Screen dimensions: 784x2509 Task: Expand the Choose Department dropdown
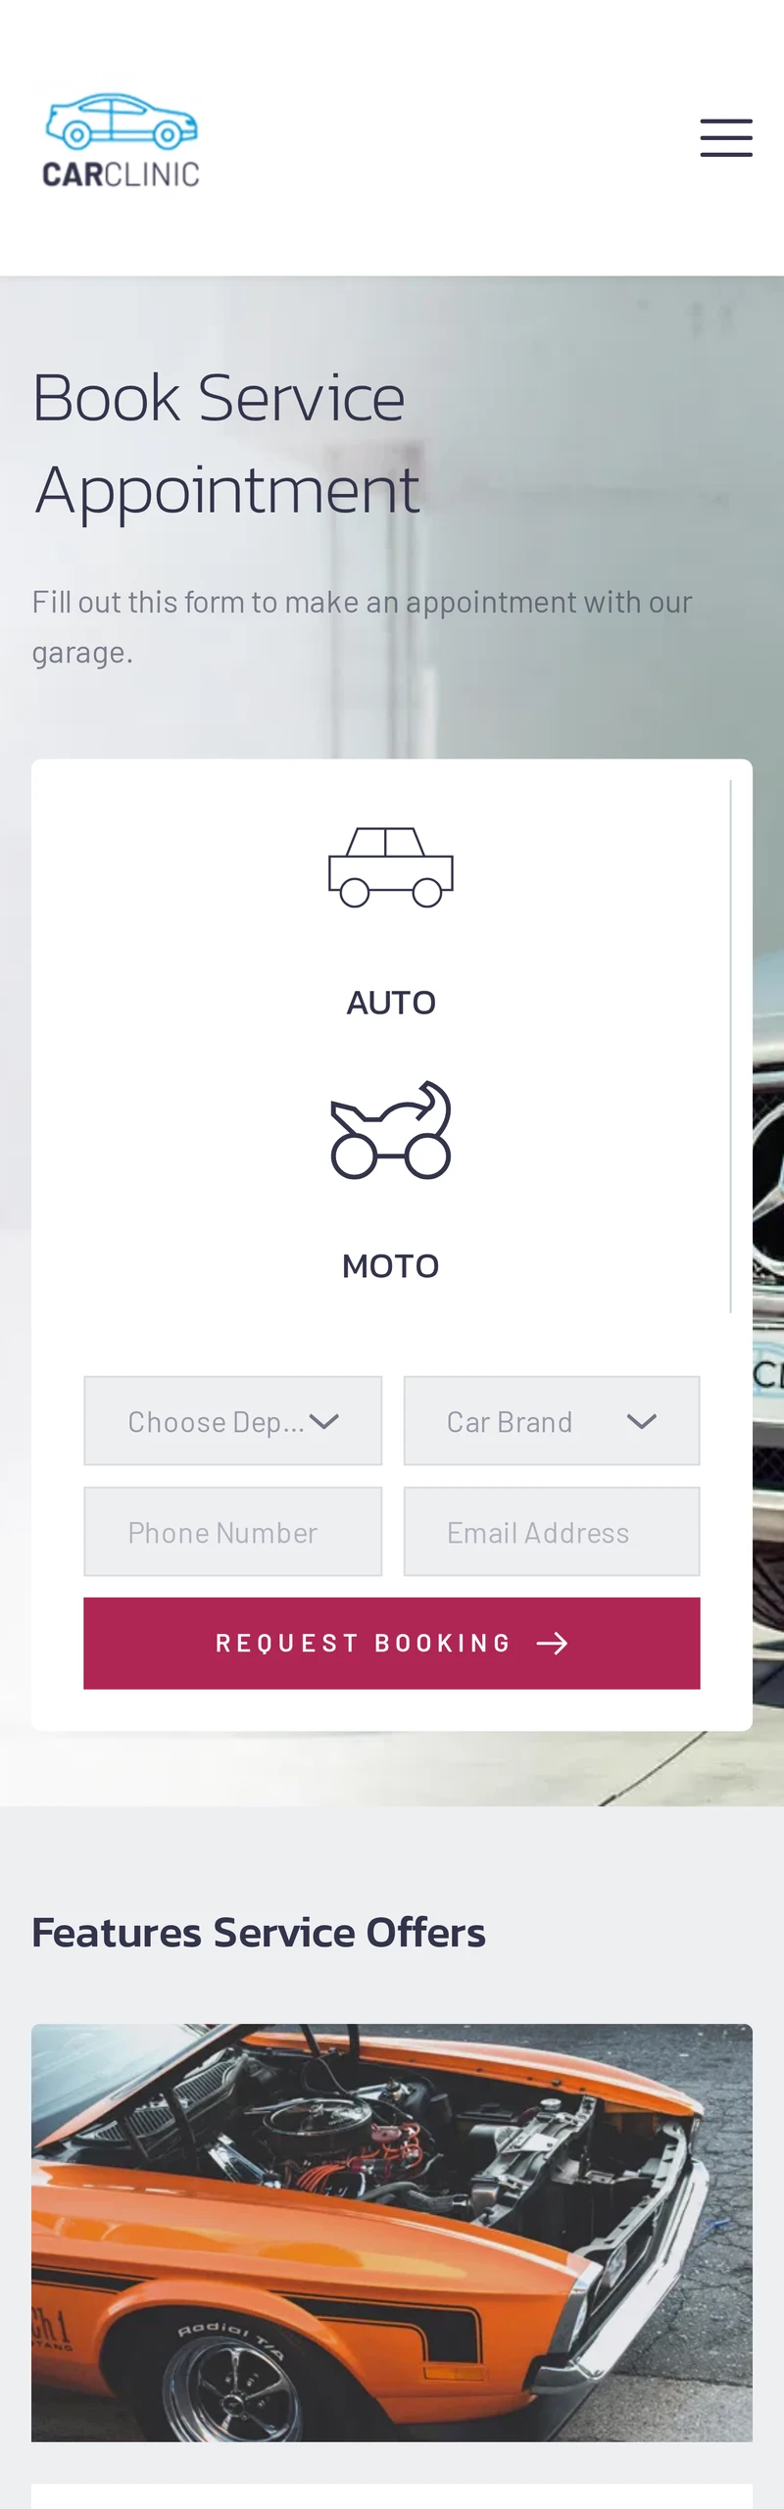coord(216,1421)
